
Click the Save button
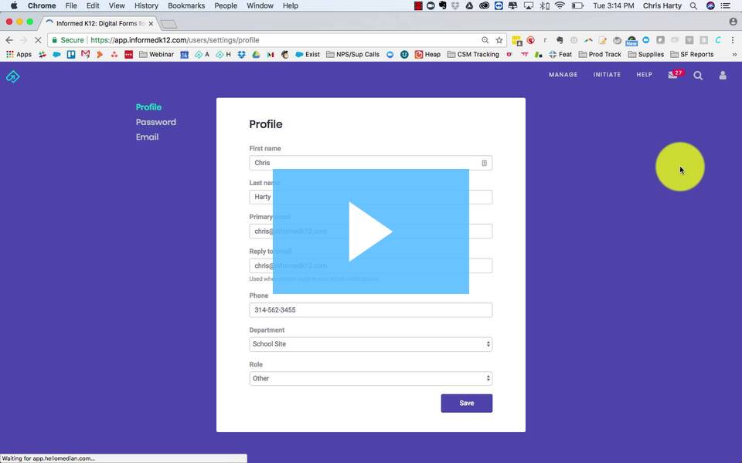point(466,403)
